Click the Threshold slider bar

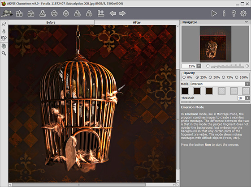(x=215, y=102)
